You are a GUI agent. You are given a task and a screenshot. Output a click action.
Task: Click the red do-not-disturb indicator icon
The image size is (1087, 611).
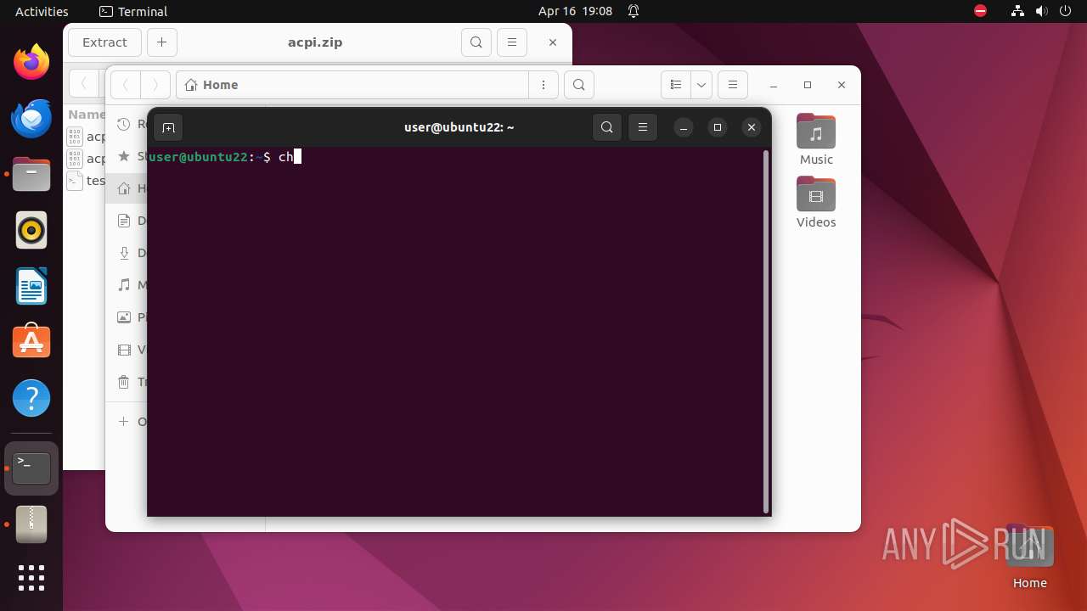tap(981, 11)
